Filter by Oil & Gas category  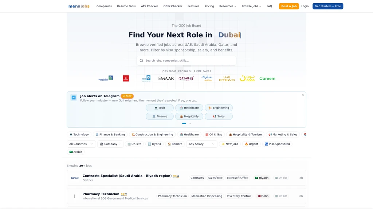213,135
